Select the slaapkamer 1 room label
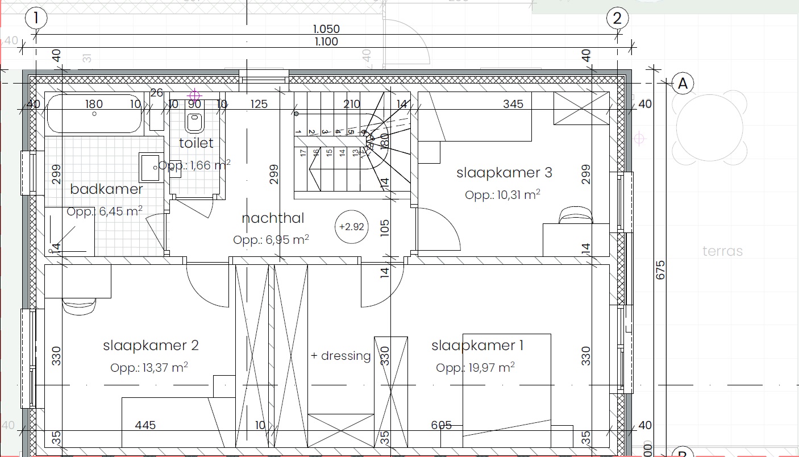 [477, 345]
